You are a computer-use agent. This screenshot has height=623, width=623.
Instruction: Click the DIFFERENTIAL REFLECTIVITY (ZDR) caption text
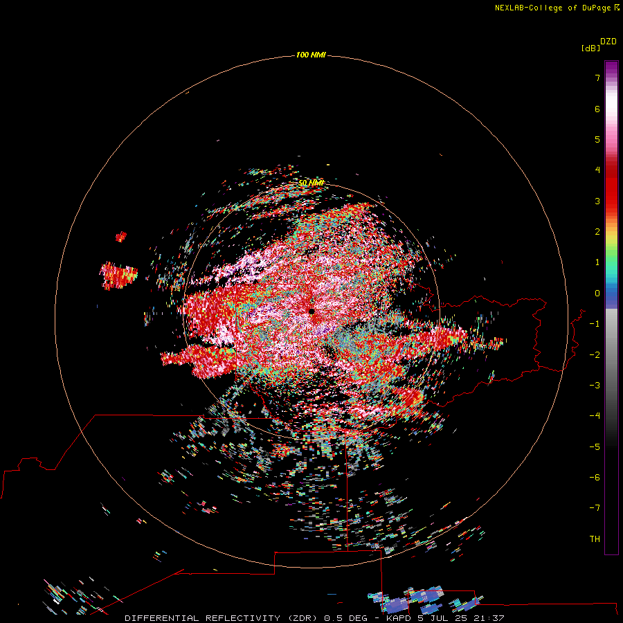tap(221, 618)
